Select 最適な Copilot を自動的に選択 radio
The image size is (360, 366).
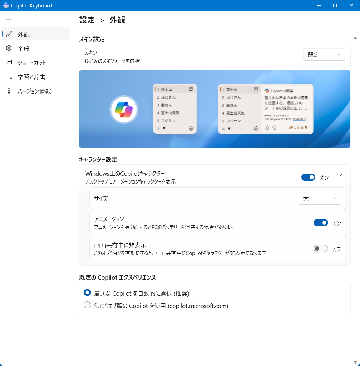tap(87, 292)
